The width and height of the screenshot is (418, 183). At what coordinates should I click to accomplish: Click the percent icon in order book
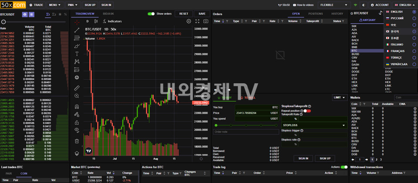coord(65,14)
